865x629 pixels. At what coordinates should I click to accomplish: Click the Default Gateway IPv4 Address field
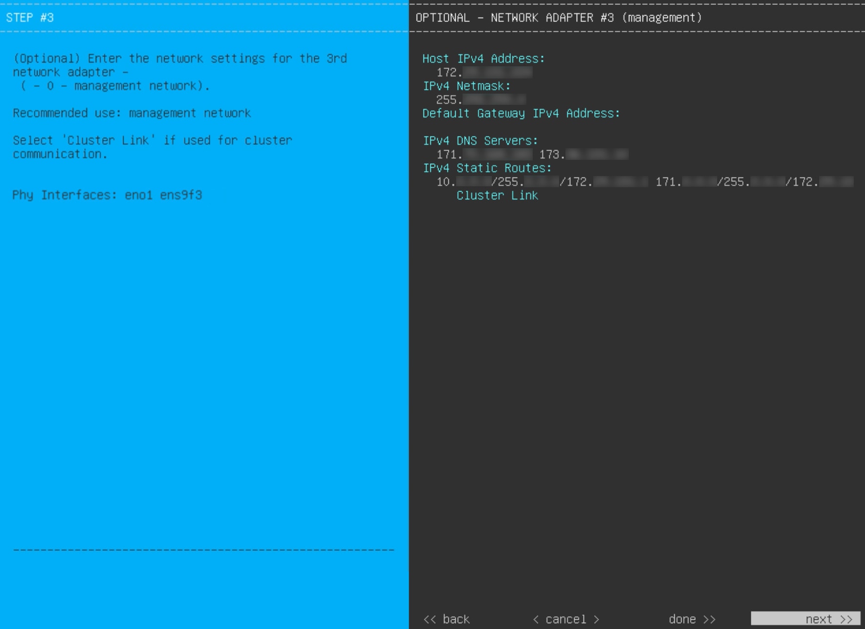(x=521, y=113)
